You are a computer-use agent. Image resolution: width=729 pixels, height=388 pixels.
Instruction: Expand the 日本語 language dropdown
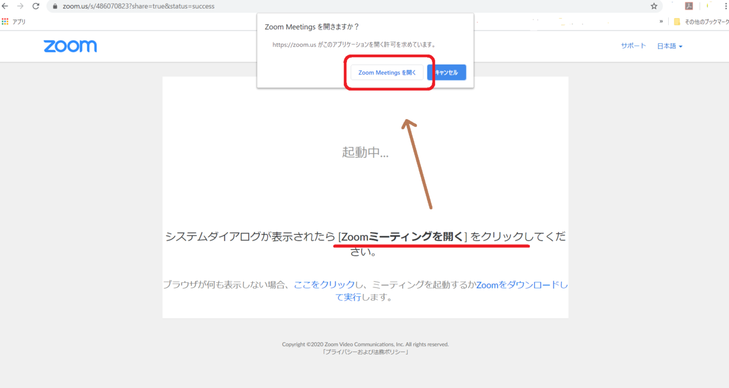(x=670, y=46)
